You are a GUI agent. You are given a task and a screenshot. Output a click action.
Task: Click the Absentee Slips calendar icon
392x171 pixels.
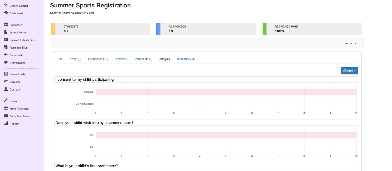coord(6,47)
